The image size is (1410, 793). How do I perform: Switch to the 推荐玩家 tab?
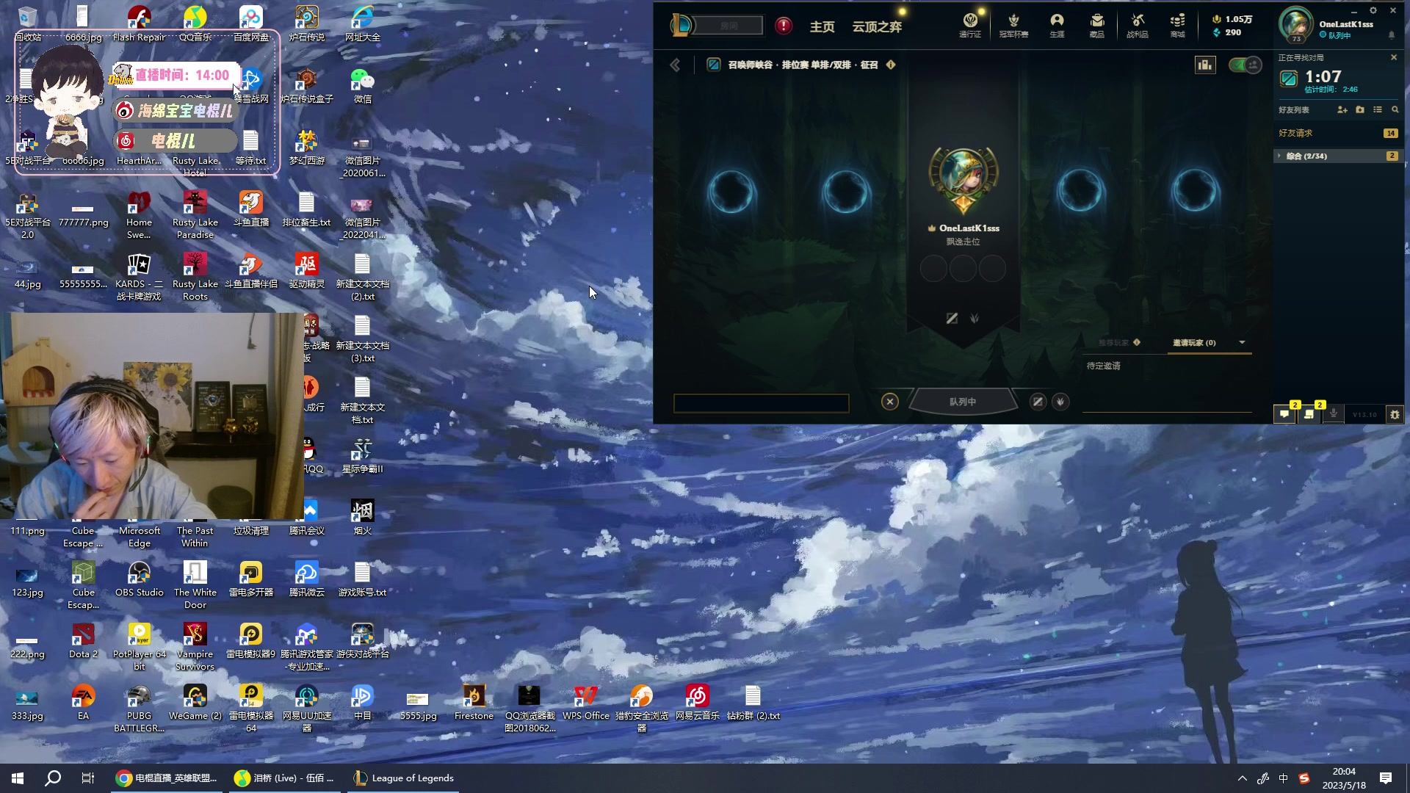[x=1113, y=343]
